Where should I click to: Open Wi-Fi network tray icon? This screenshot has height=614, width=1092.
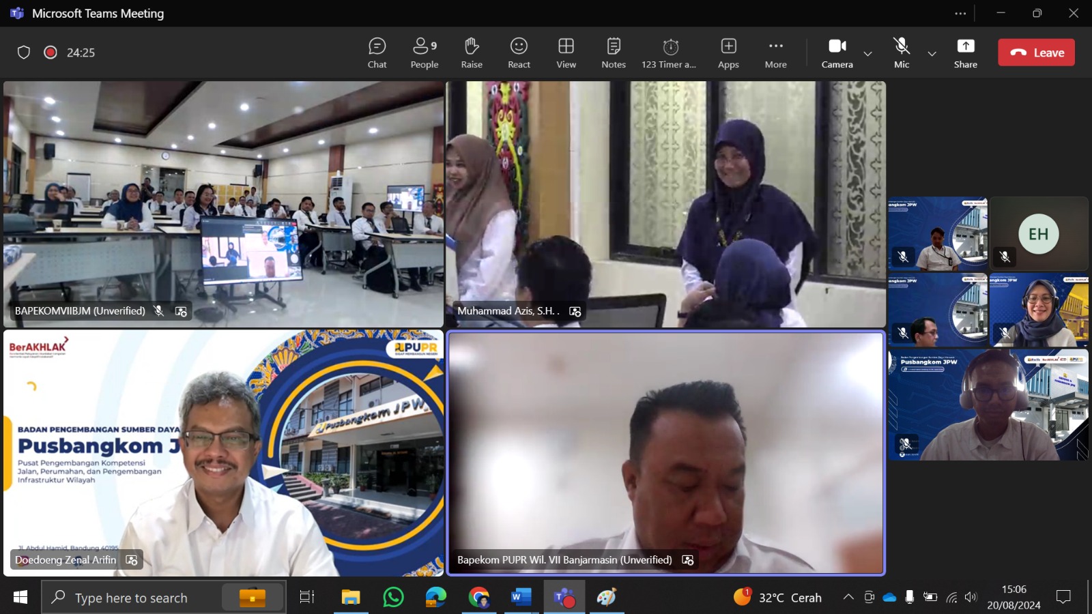point(951,598)
